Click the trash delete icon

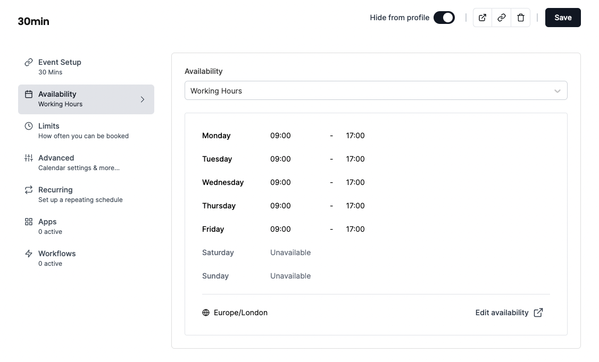coord(521,18)
